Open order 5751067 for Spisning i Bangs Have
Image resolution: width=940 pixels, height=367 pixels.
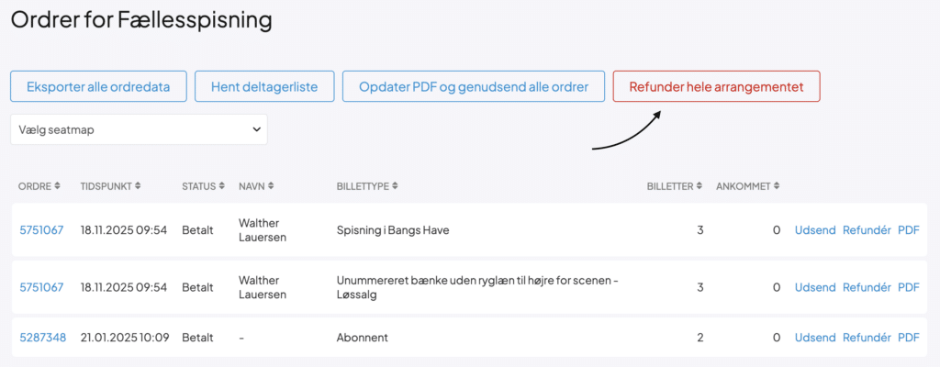click(x=41, y=230)
